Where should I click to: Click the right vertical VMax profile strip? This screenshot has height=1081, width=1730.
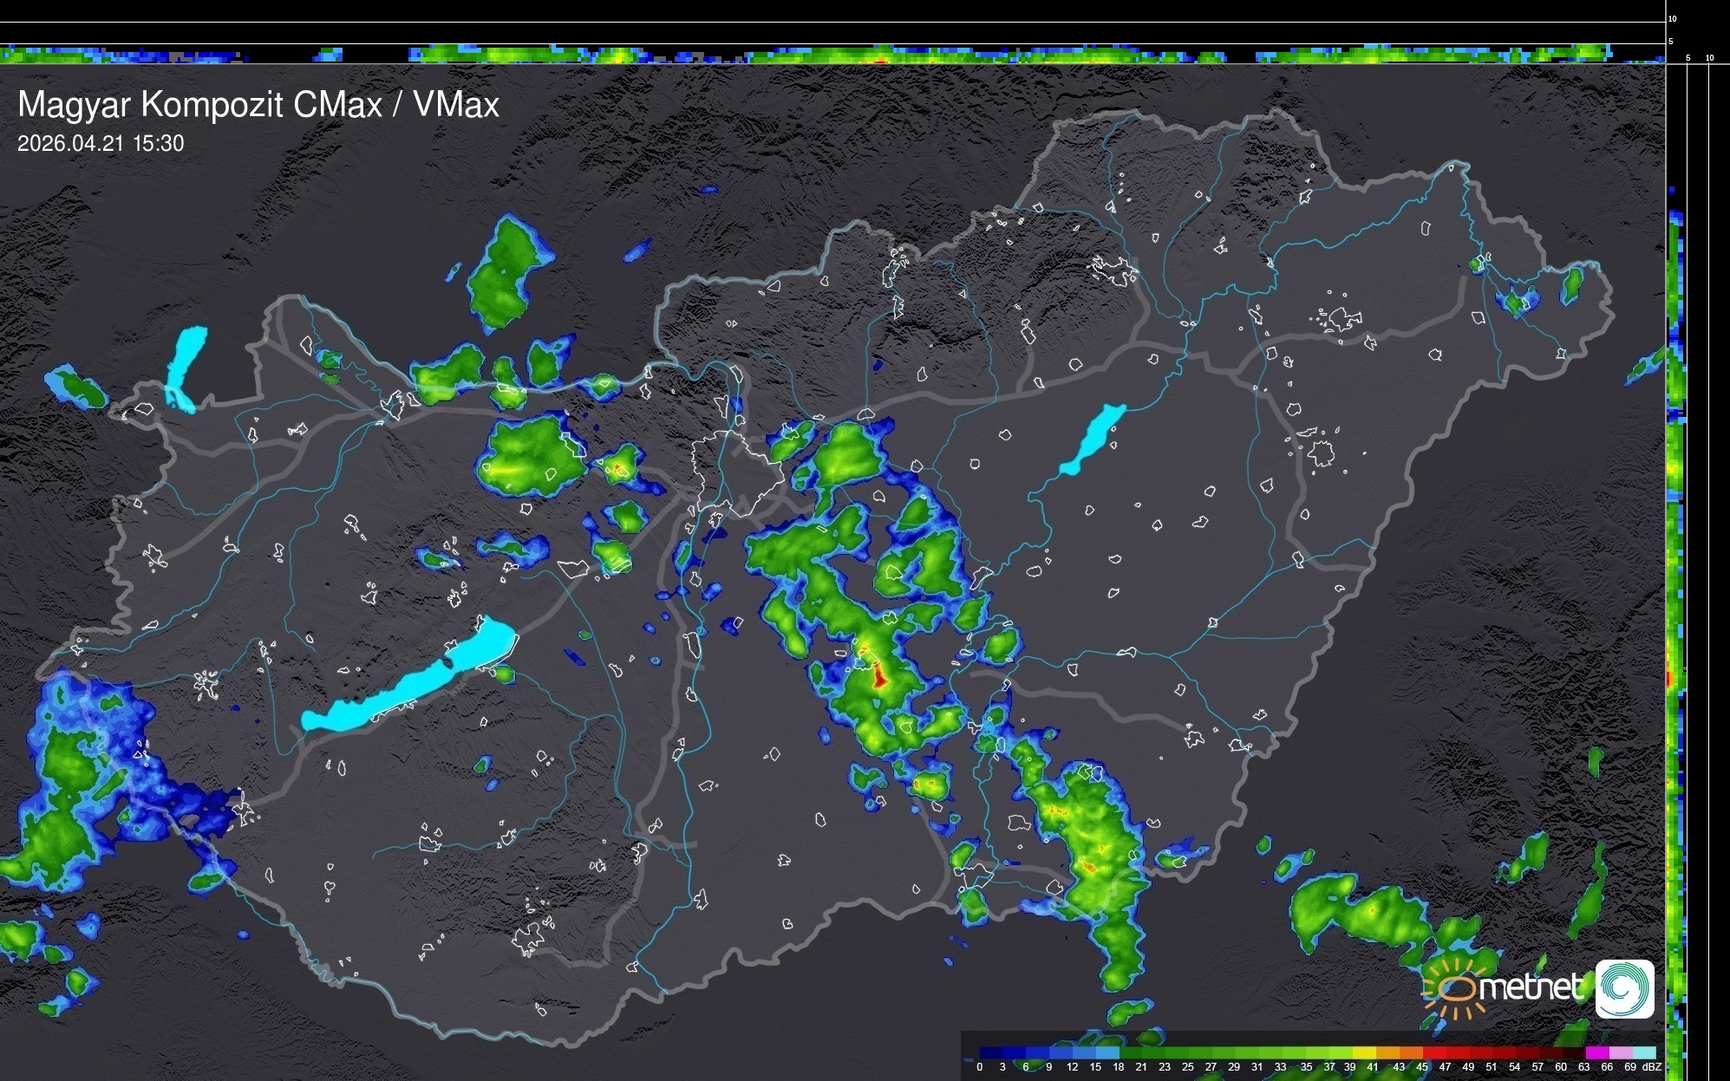point(1675,563)
